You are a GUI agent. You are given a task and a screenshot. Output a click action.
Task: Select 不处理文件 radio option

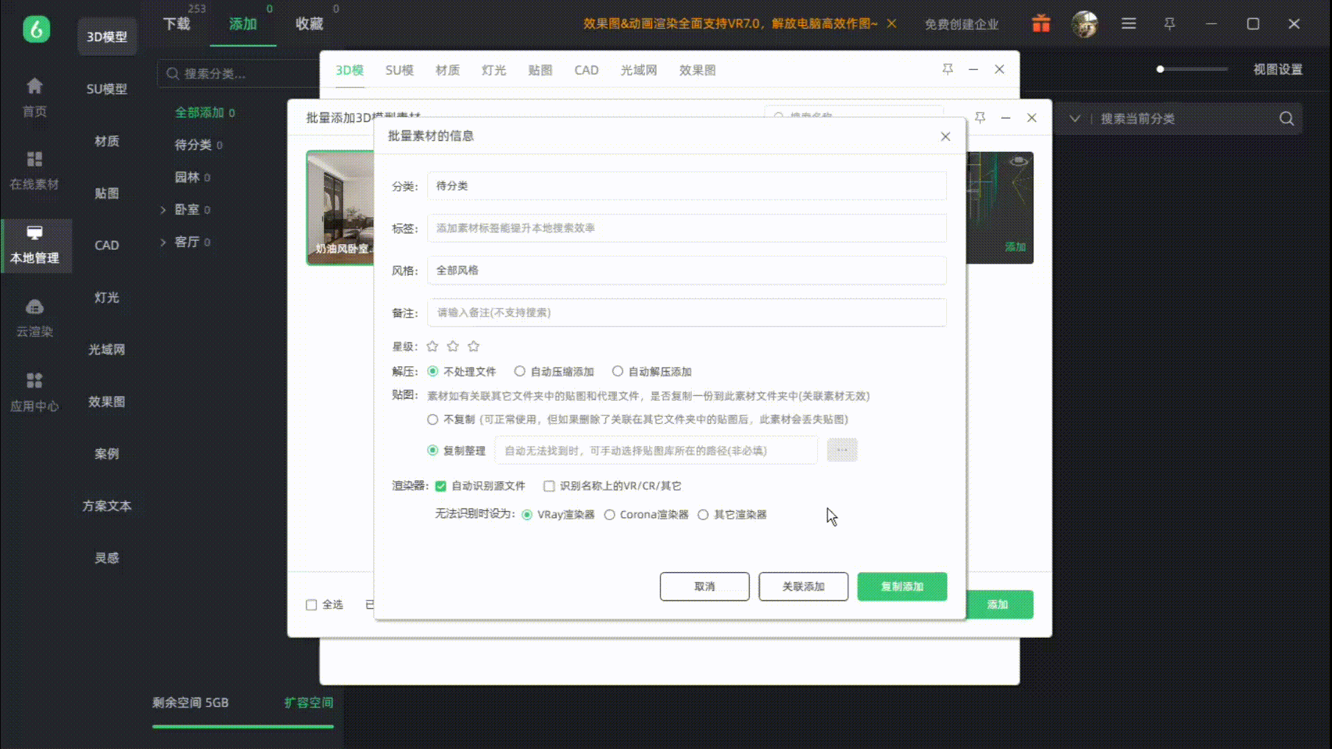pos(433,371)
